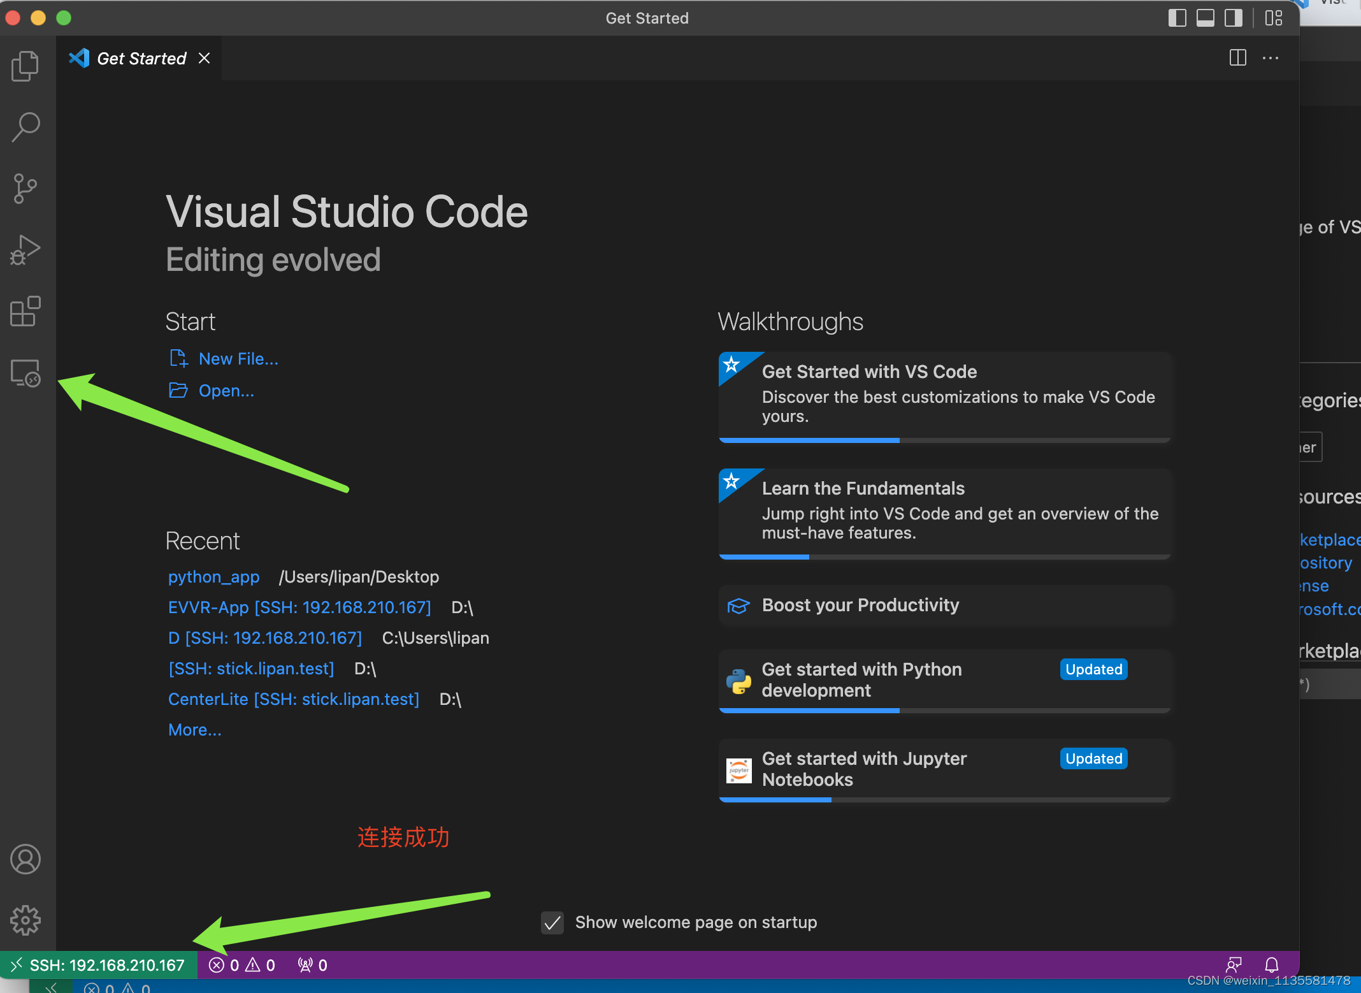
Task: Click the notifications bell in status bar
Action: pyautogui.click(x=1272, y=964)
